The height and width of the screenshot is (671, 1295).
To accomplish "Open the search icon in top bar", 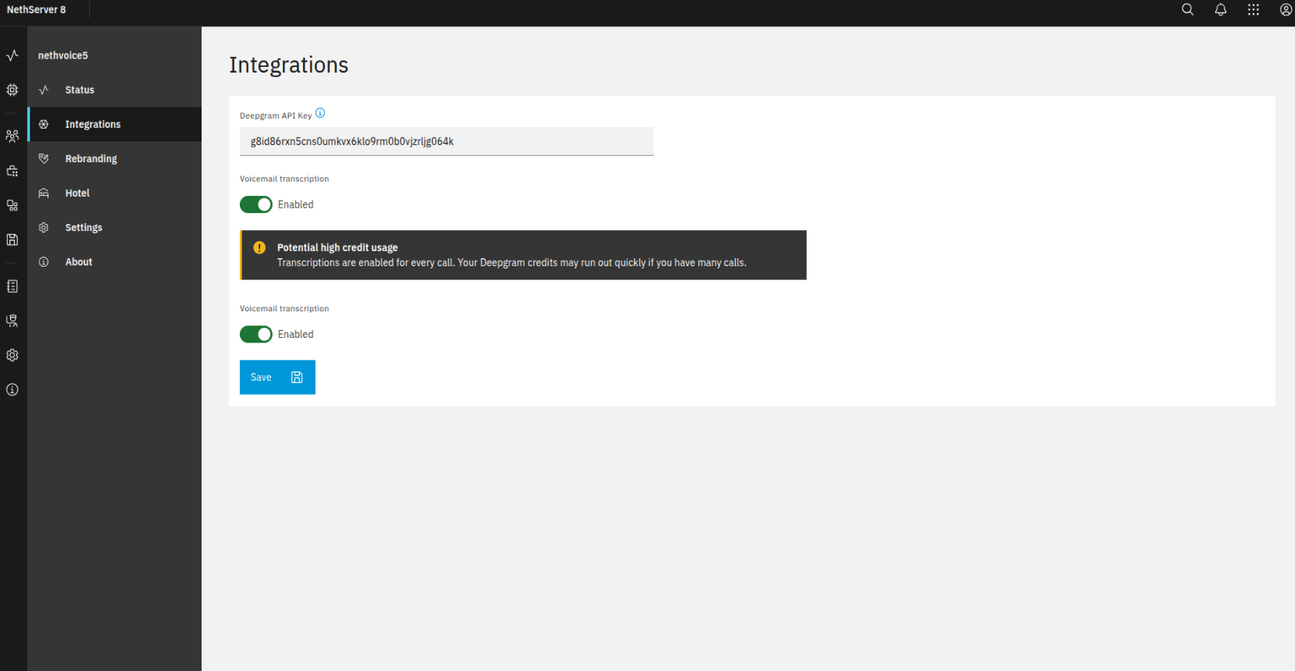I will (1187, 10).
